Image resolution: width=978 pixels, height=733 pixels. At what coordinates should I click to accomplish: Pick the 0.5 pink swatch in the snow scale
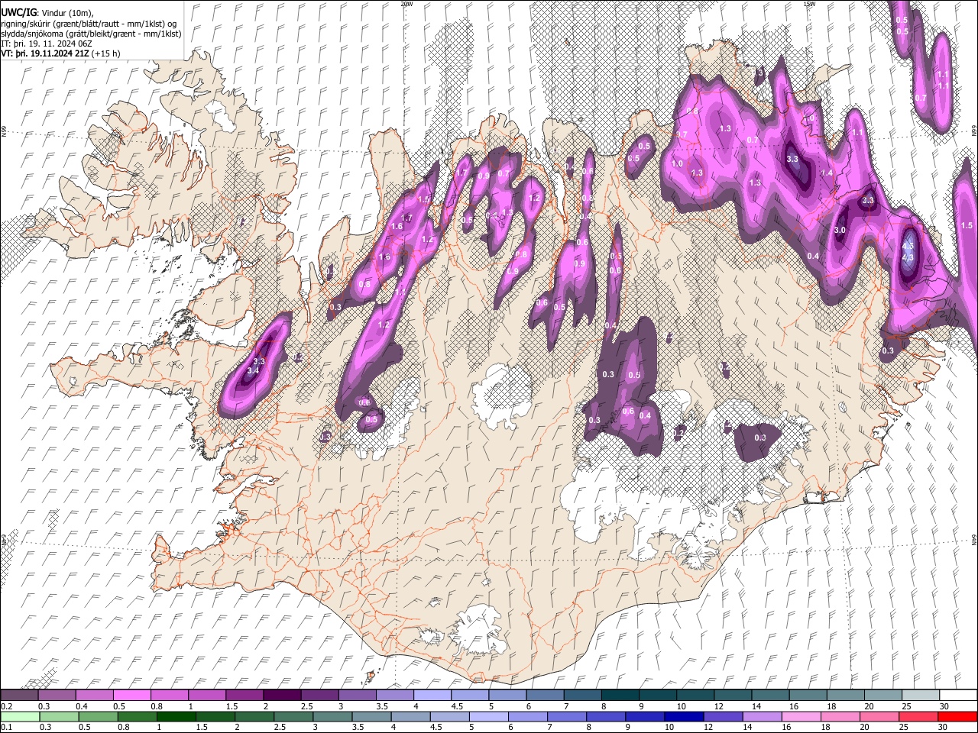point(131,695)
